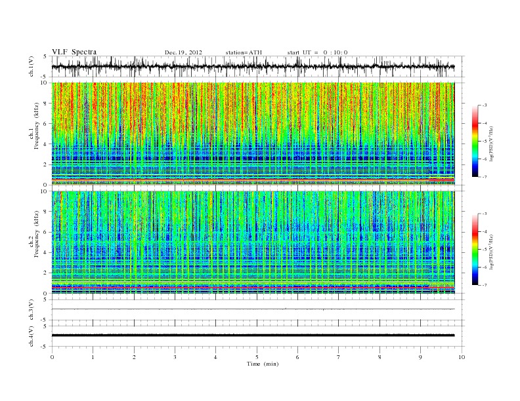The height and width of the screenshot is (401, 520).
Task: Click the ch.2 spectrogram "2" kHz tick label
Action: point(45,273)
